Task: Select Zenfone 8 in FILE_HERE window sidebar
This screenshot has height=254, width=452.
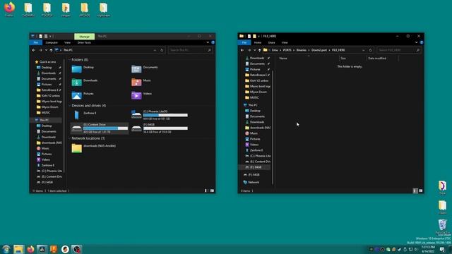Action: 254,150
